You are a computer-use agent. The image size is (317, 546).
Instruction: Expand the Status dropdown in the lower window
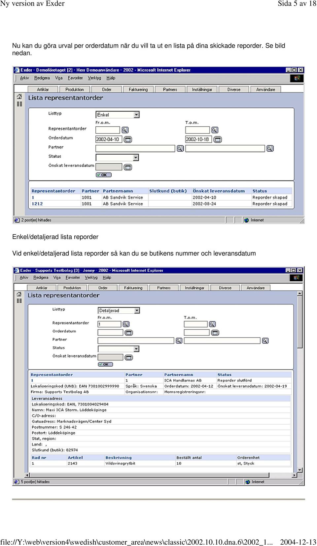pyautogui.click(x=136, y=349)
